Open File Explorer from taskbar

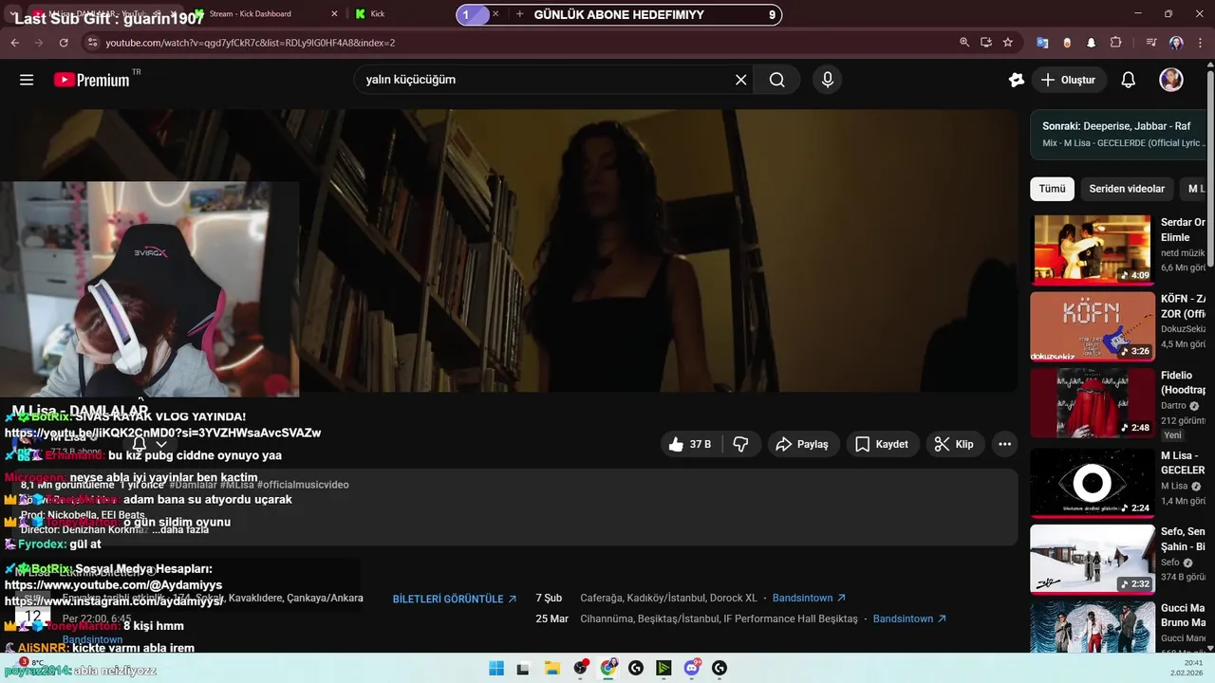click(x=551, y=668)
